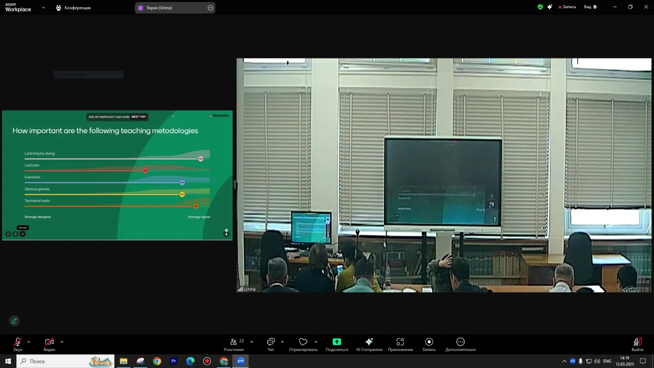Open options on the Экран (Unina) tab
The height and width of the screenshot is (368, 654).
coord(211,8)
